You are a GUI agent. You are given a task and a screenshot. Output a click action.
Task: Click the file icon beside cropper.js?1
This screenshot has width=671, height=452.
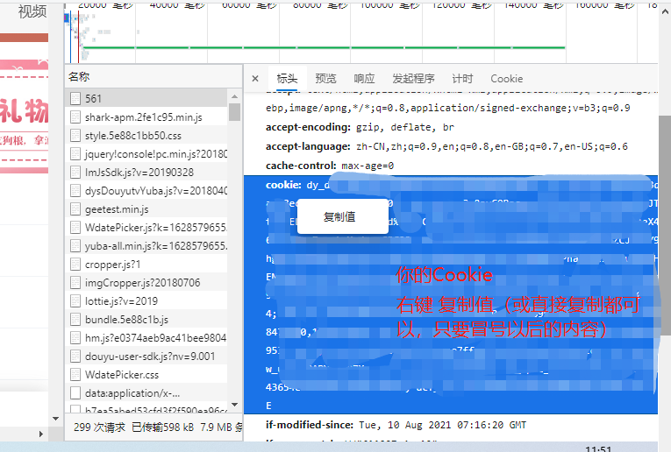point(75,265)
